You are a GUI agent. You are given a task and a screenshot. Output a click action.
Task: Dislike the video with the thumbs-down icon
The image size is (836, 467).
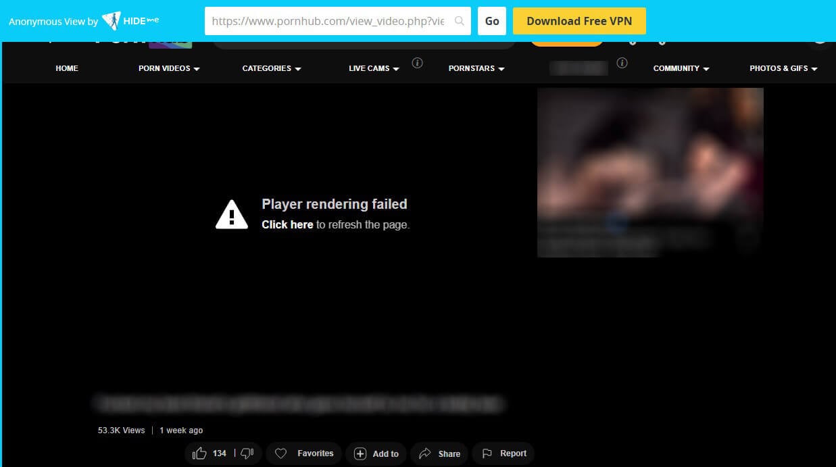pyautogui.click(x=247, y=453)
